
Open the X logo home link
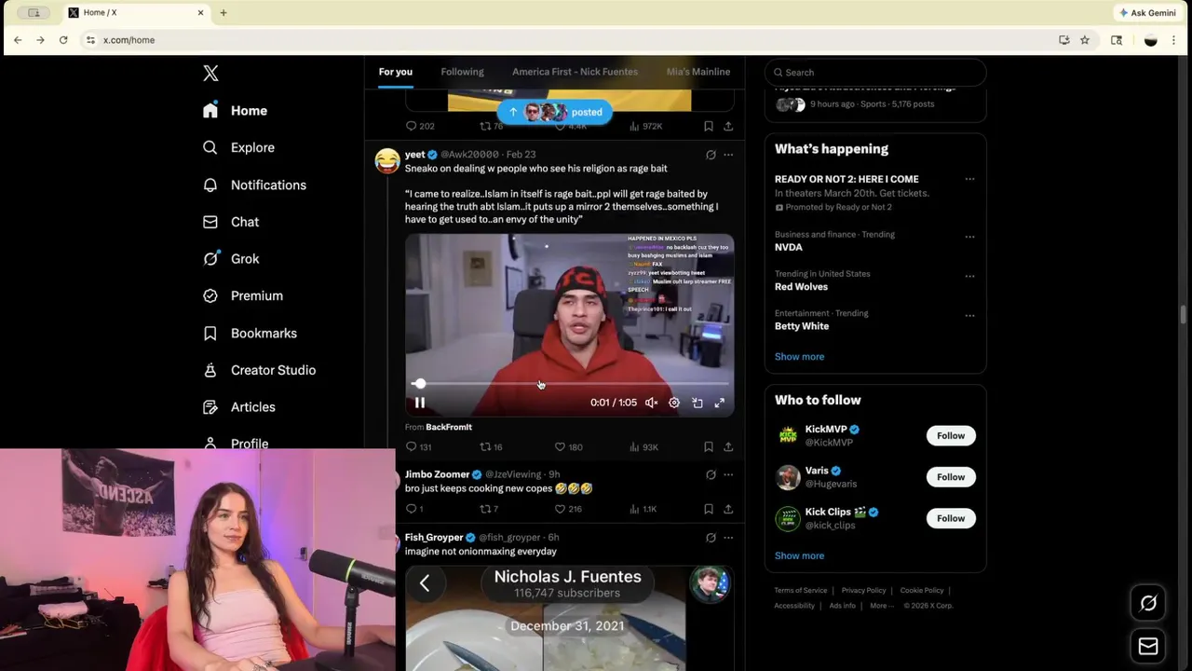[210, 74]
